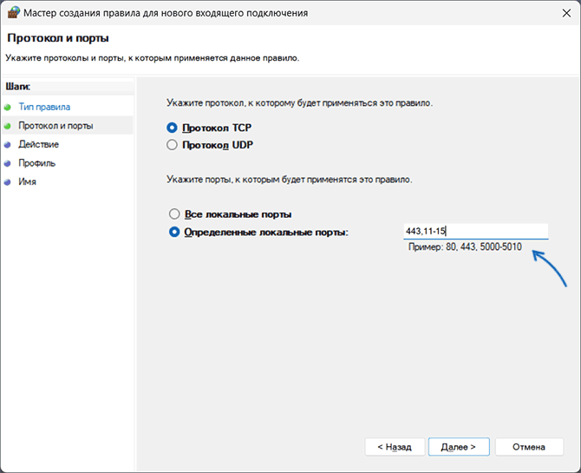Click the blue bullet beside Профиль

pos(8,163)
